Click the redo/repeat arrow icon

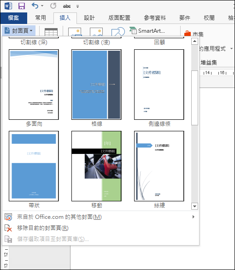pos(53,6)
